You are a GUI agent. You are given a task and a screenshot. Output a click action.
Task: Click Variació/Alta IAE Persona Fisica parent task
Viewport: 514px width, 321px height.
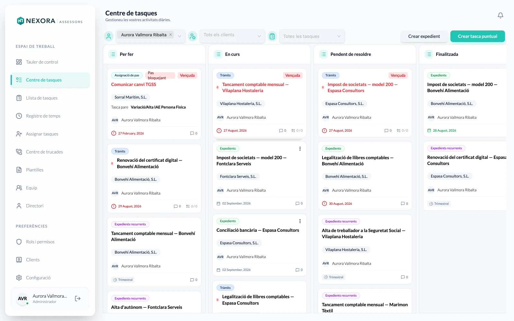[x=158, y=107]
